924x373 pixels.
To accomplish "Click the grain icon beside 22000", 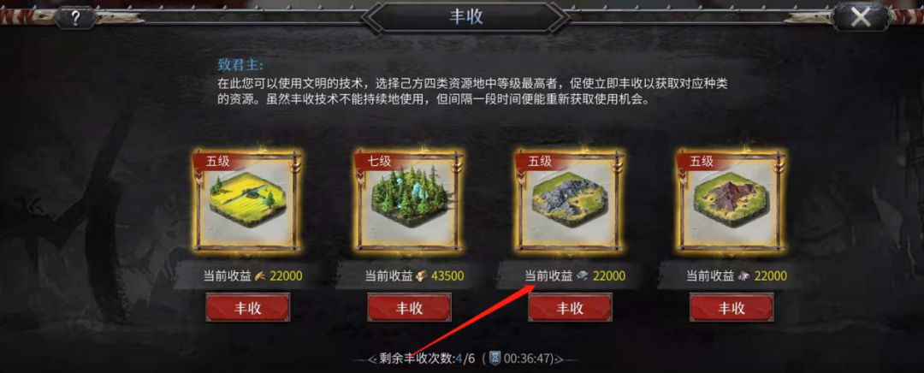I will click(x=261, y=275).
